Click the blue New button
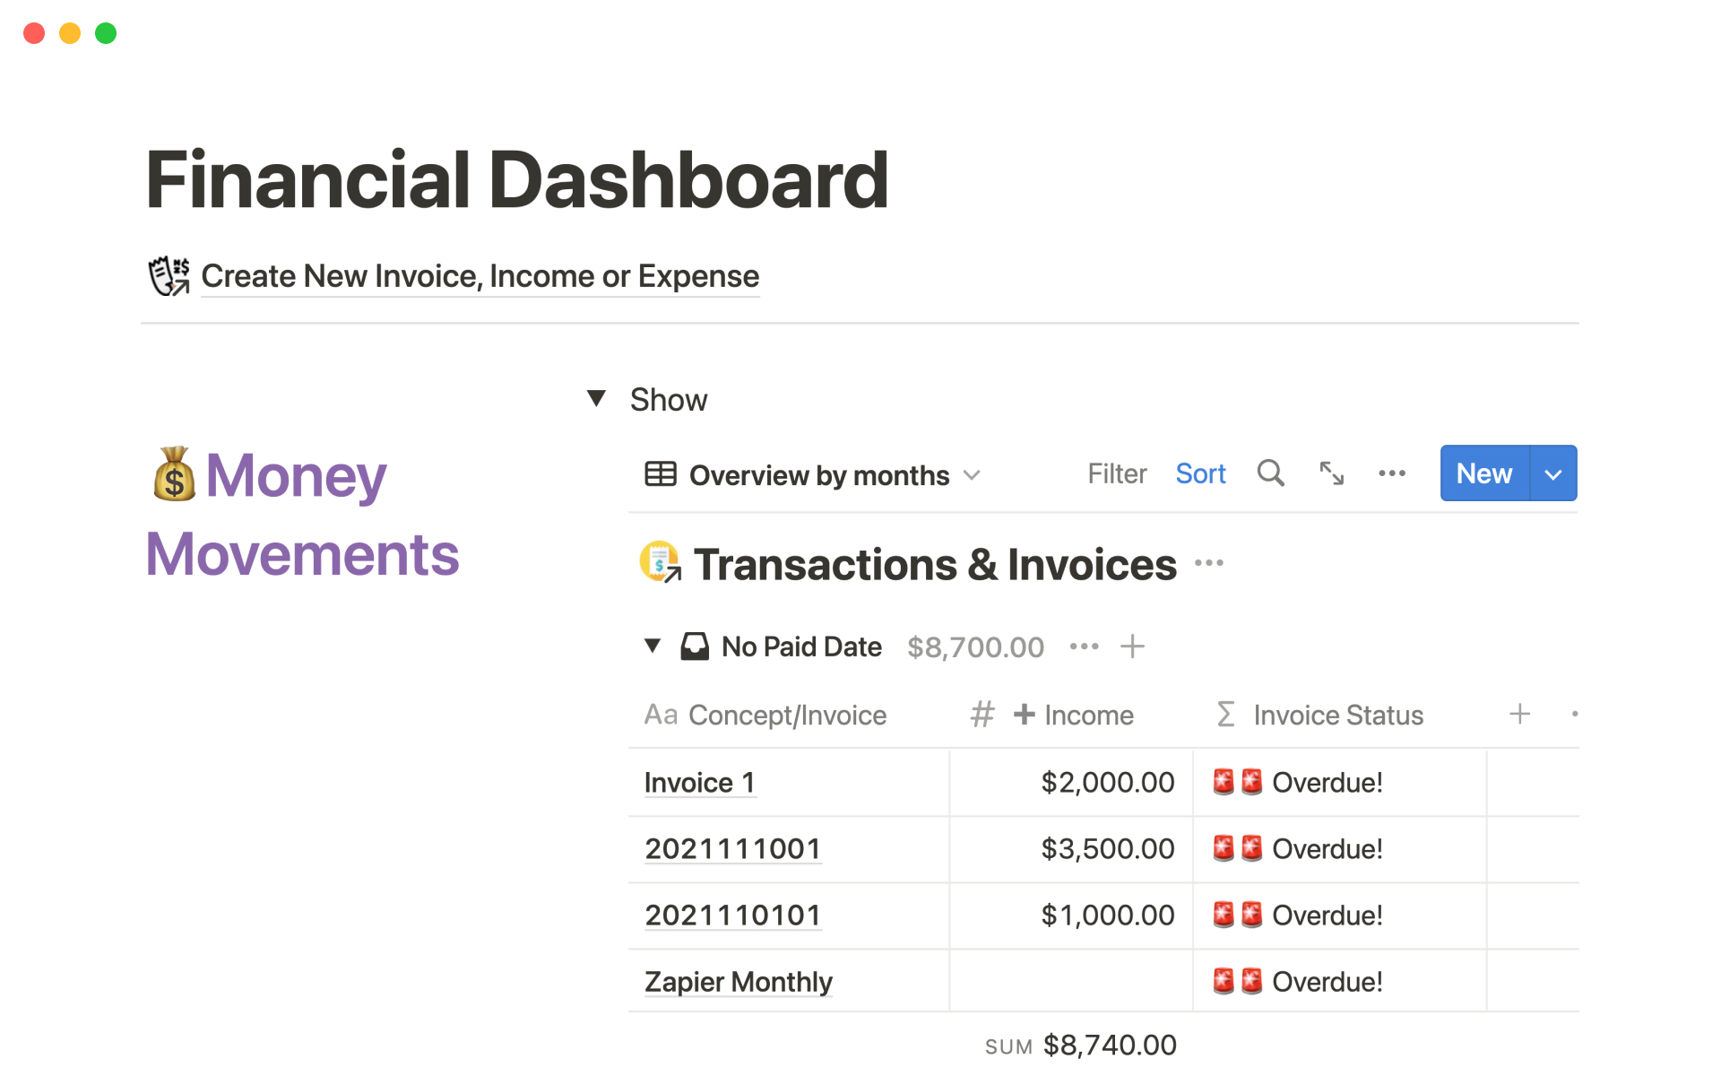1721x1076 pixels. coord(1483,473)
